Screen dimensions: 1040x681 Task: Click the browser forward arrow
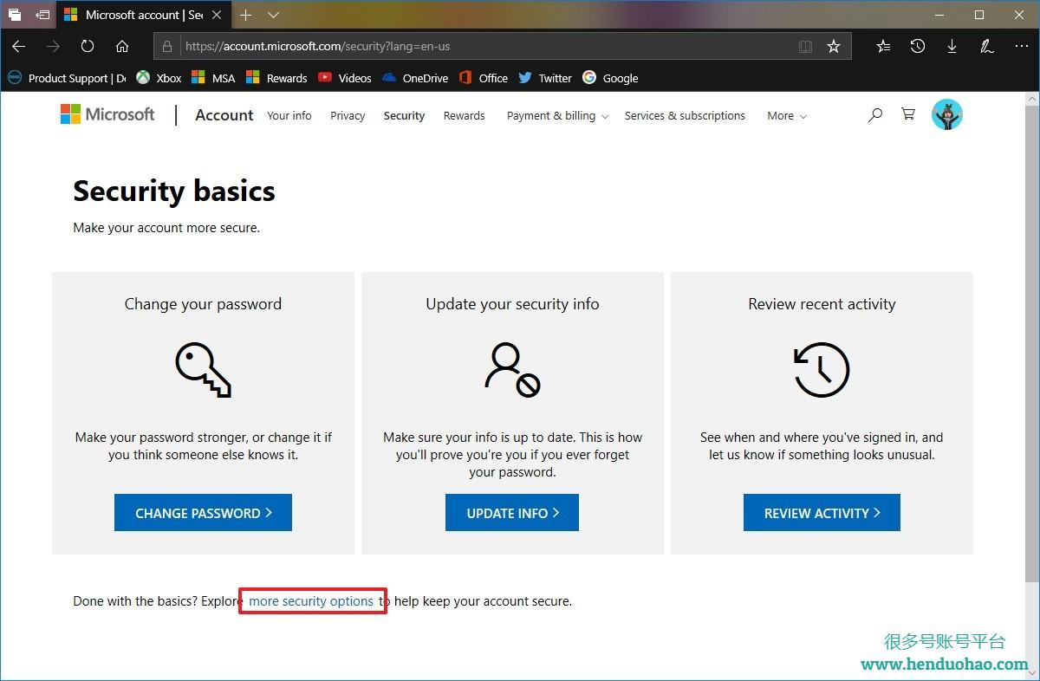point(53,46)
